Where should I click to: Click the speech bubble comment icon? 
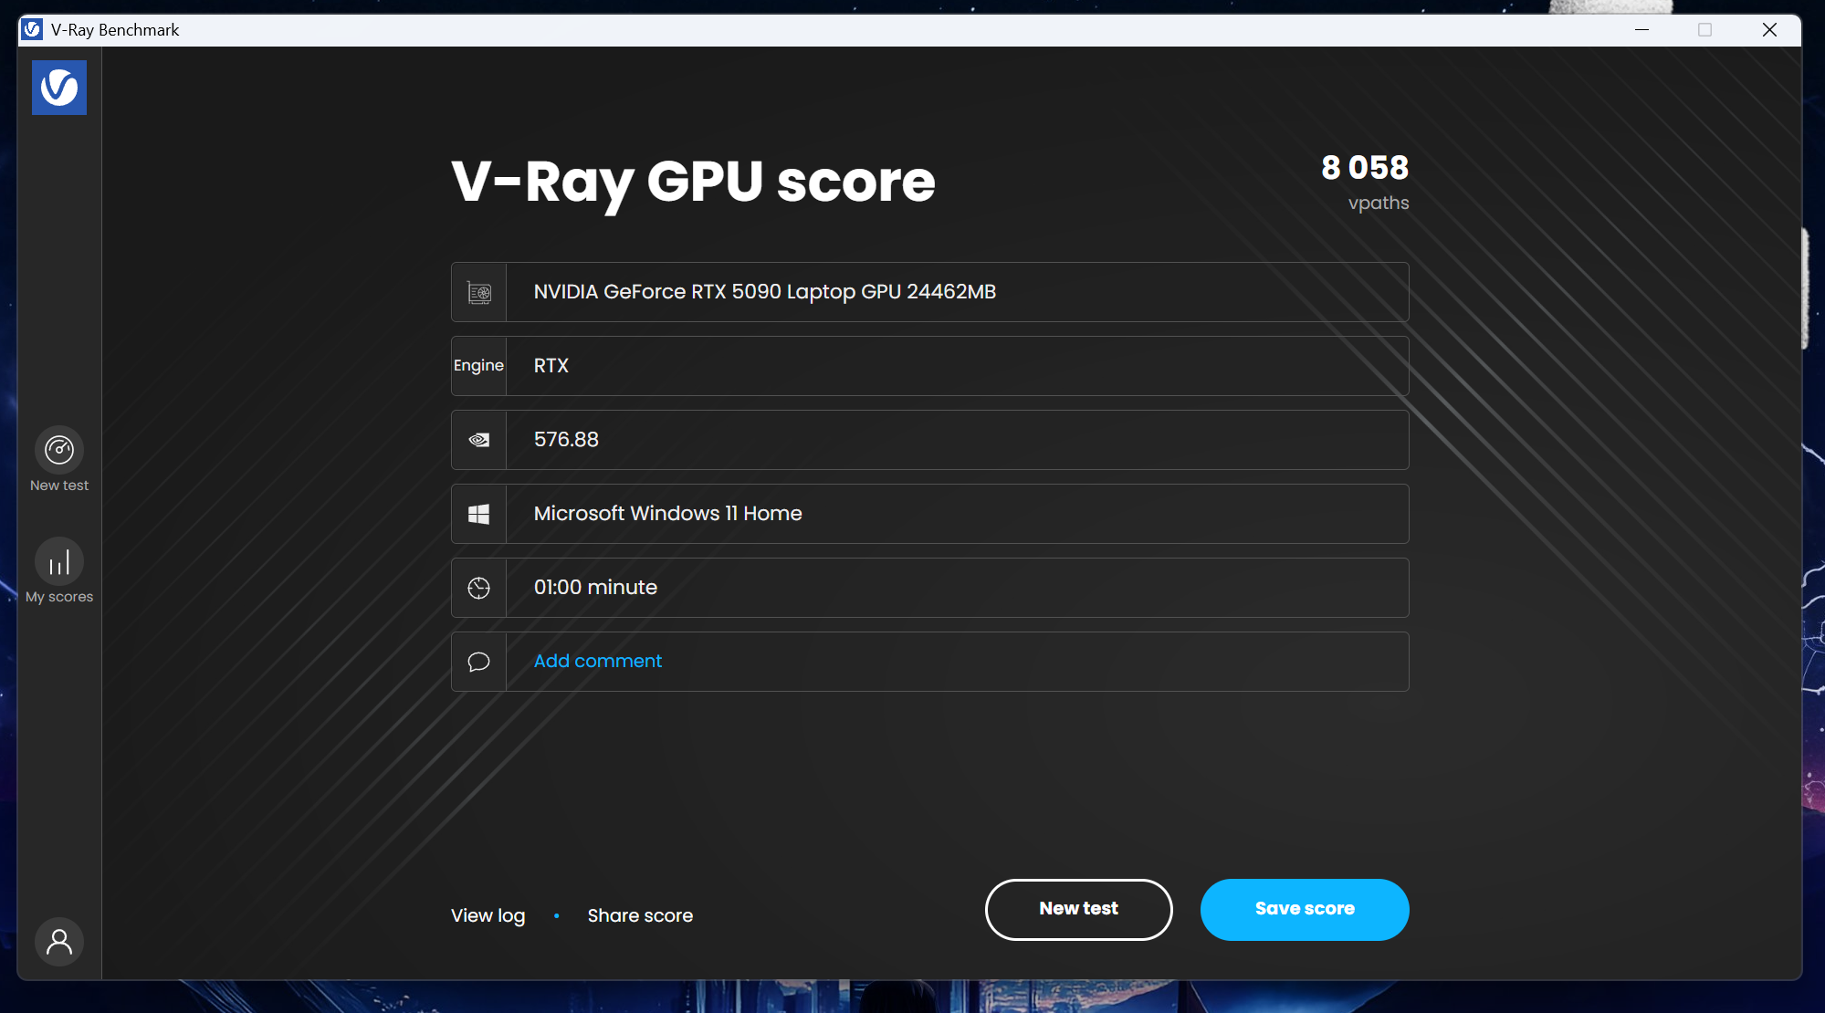click(x=478, y=662)
